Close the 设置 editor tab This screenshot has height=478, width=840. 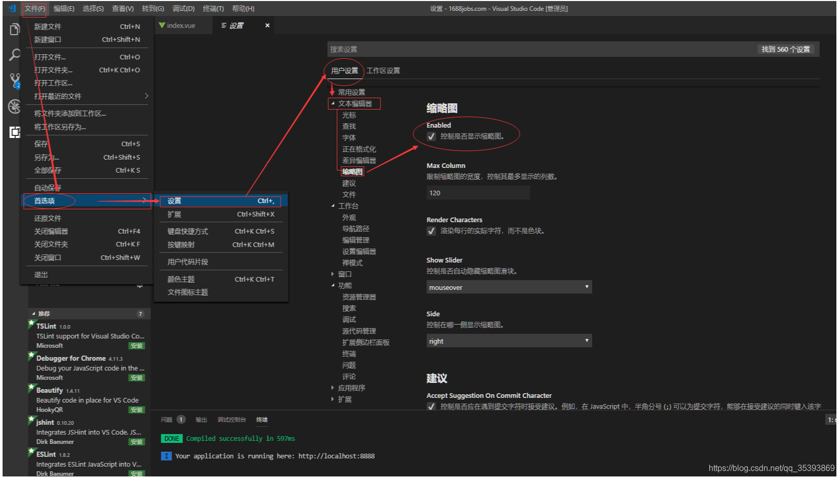[x=267, y=25]
